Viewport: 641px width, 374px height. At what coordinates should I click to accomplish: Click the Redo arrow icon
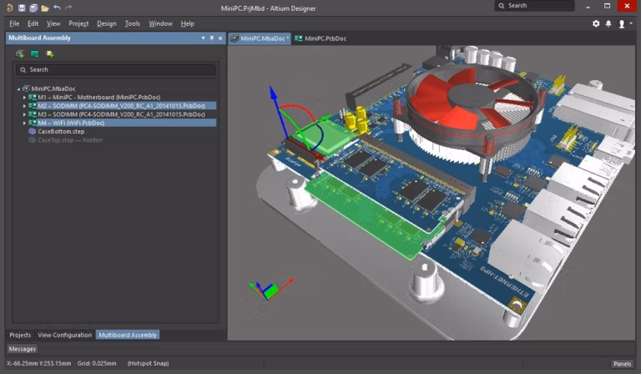pos(68,8)
